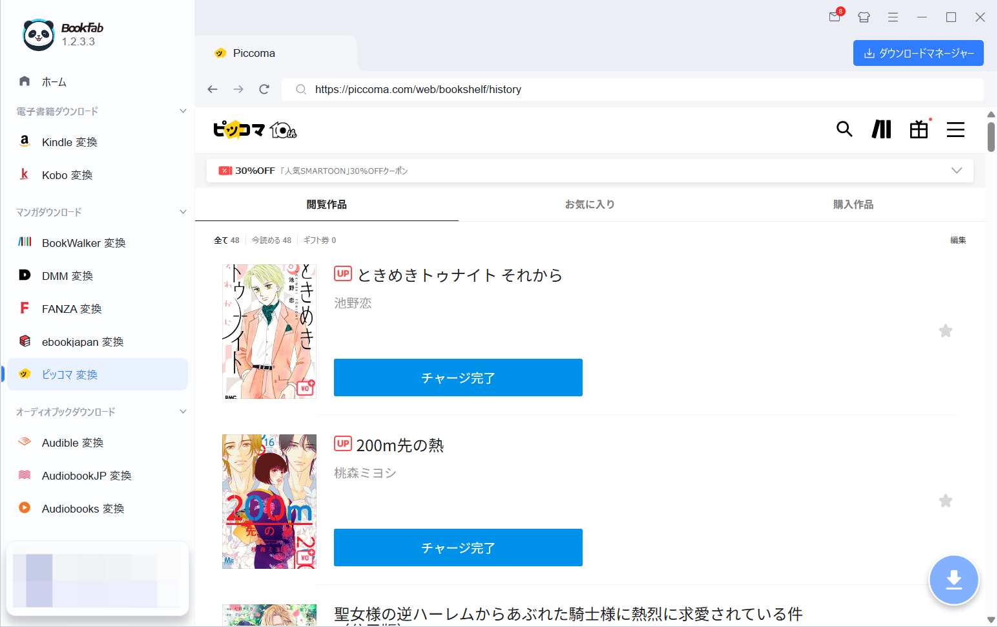This screenshot has width=998, height=627.
Task: Click the page vertical scrollbar thumb
Action: tap(991, 136)
